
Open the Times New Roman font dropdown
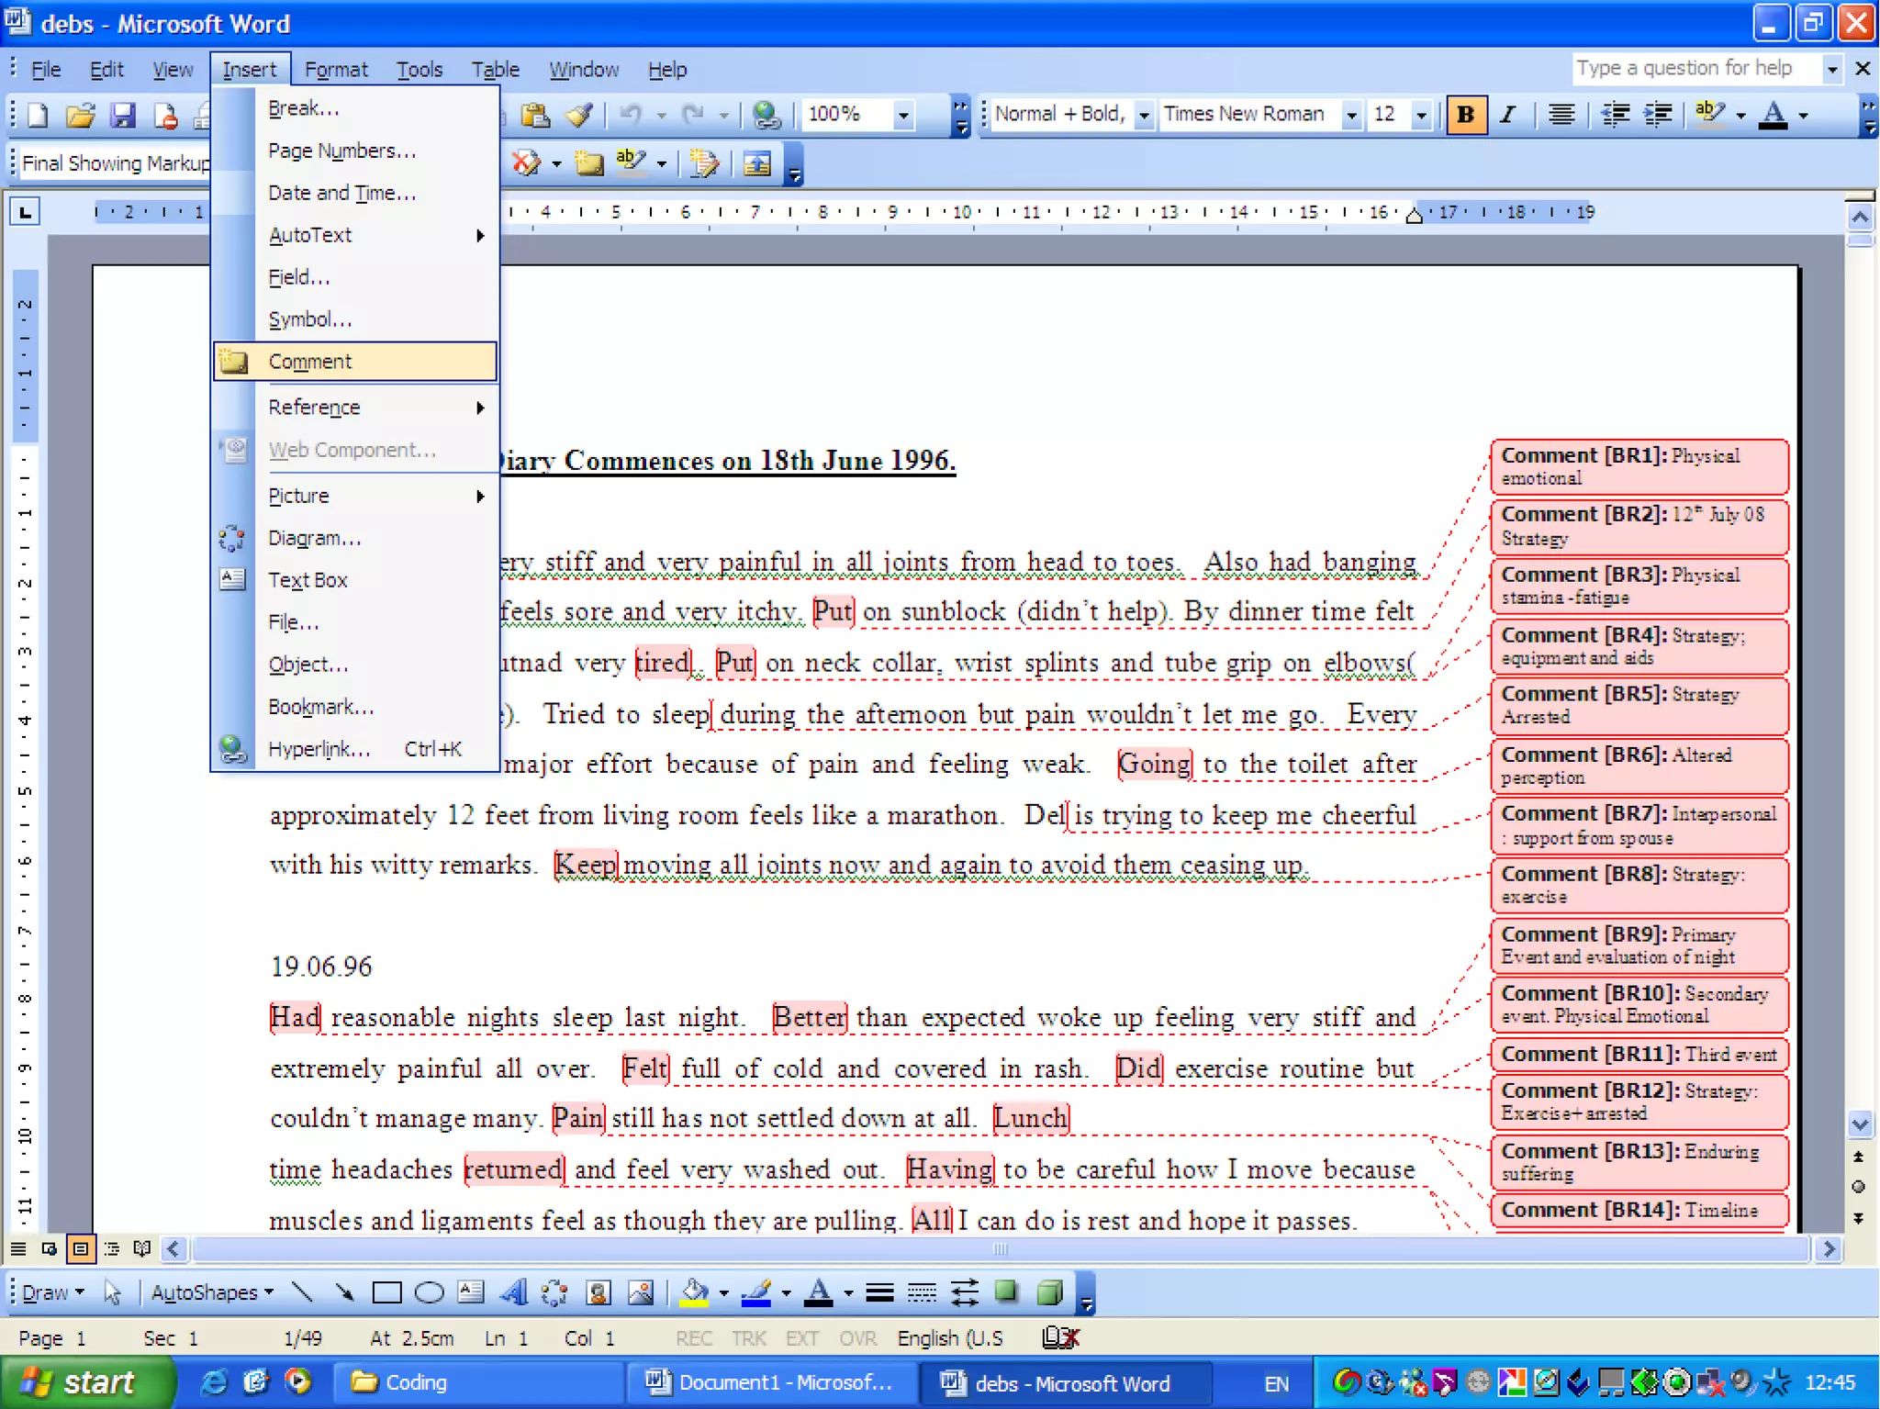[x=1351, y=115]
